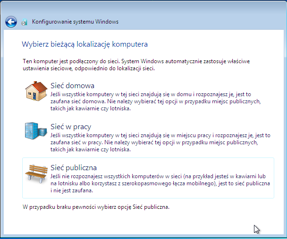Click the Sieć publiczna description starting 'Jeśli nie rozpoznajesz'

[x=160, y=183]
